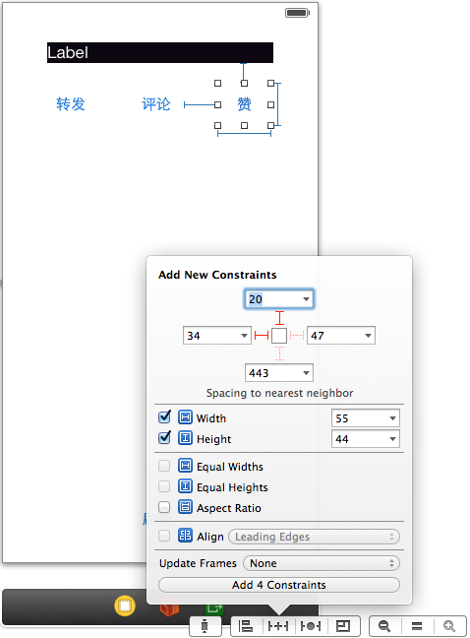Select the yellow View Controller icon

point(125,606)
